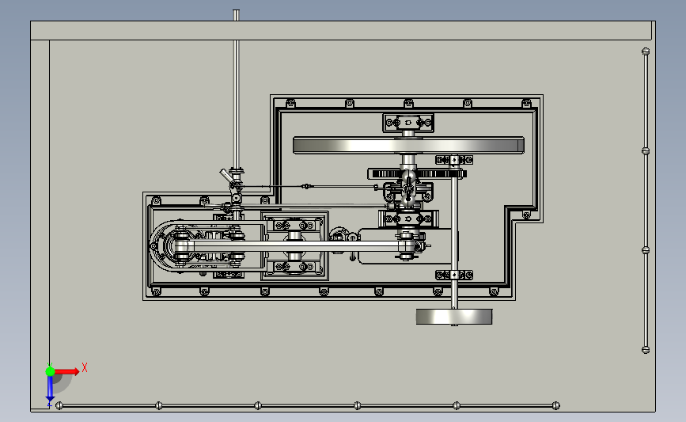Select the upper bracket on the pulley shaft

tap(454, 160)
